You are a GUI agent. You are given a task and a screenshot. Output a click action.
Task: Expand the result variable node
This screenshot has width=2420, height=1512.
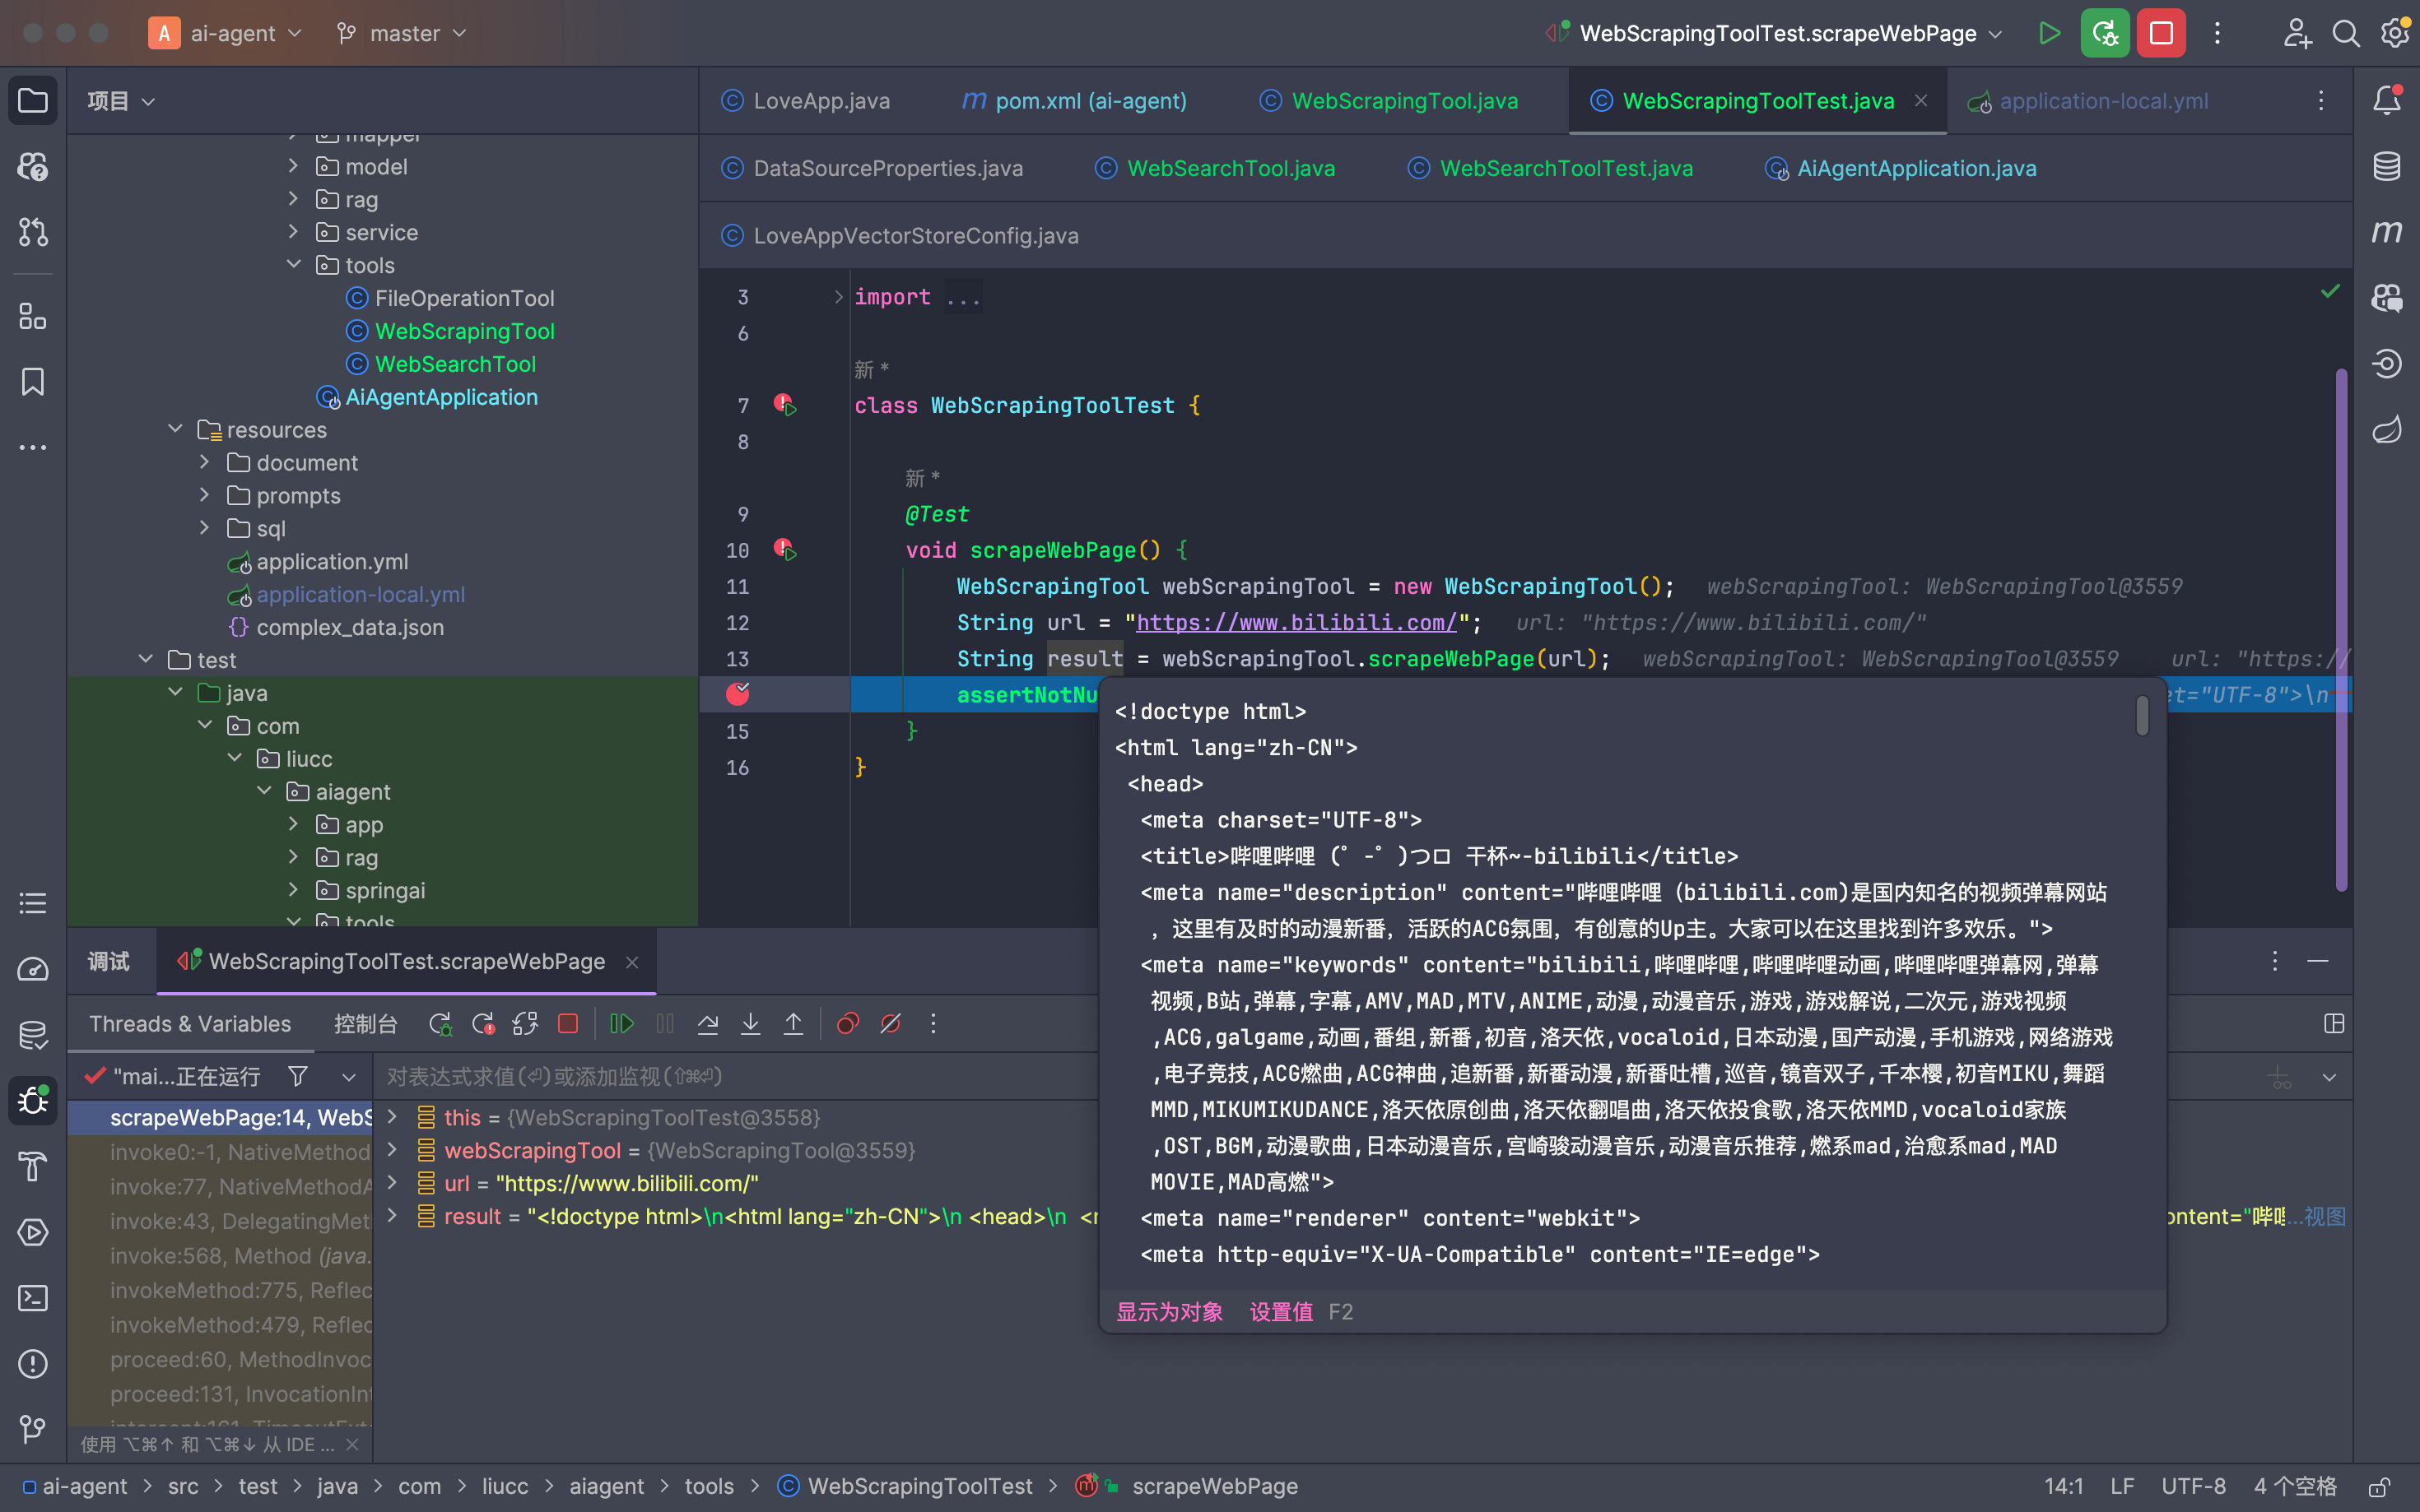[x=392, y=1216]
